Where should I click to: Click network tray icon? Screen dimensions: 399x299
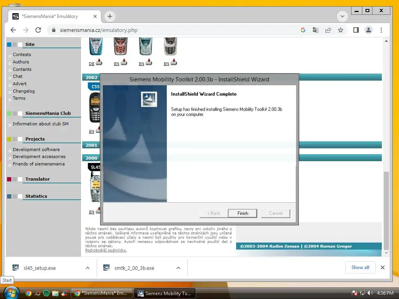362,293
